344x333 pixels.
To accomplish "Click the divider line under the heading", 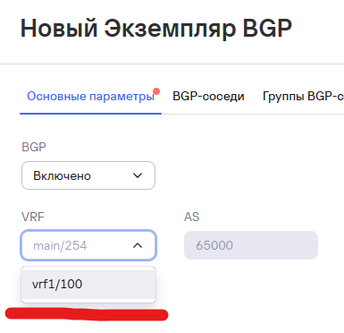I will tap(172, 64).
